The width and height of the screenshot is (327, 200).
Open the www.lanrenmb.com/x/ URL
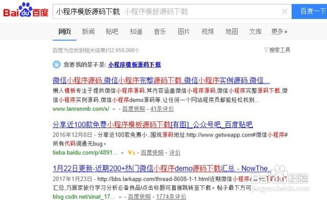click(81, 109)
